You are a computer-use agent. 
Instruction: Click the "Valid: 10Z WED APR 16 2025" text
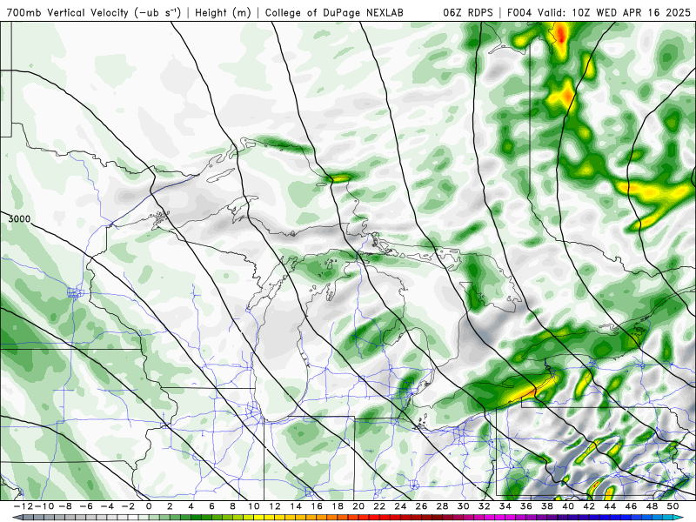click(614, 12)
